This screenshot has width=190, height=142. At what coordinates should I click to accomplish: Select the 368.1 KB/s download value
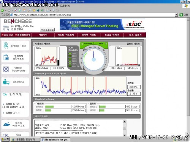[58, 68]
